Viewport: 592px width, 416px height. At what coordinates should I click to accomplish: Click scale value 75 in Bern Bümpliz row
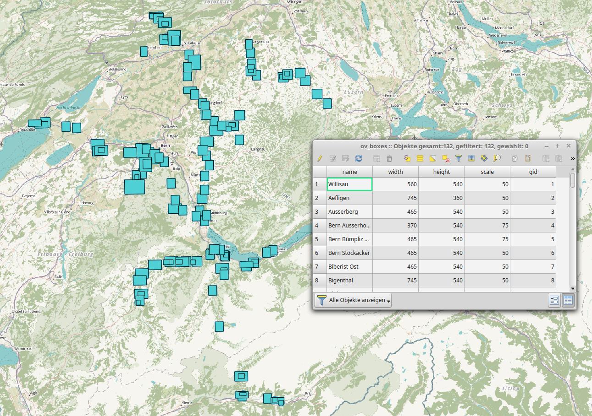pos(487,239)
